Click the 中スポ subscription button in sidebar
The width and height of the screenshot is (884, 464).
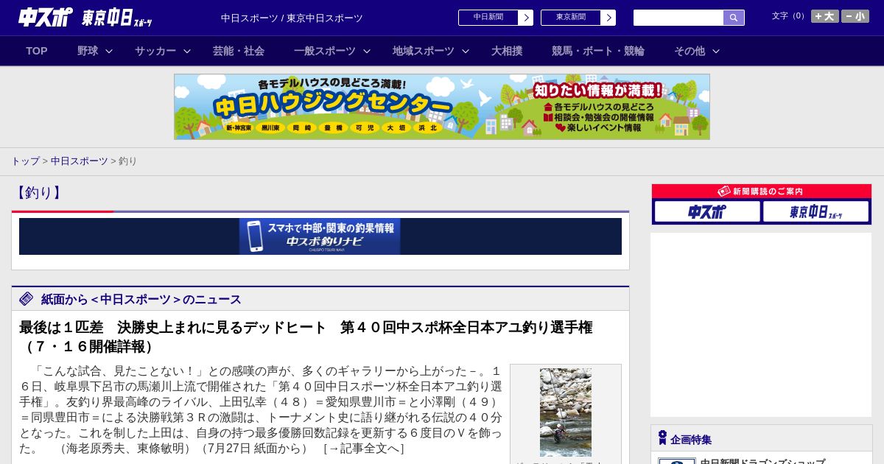click(x=707, y=211)
